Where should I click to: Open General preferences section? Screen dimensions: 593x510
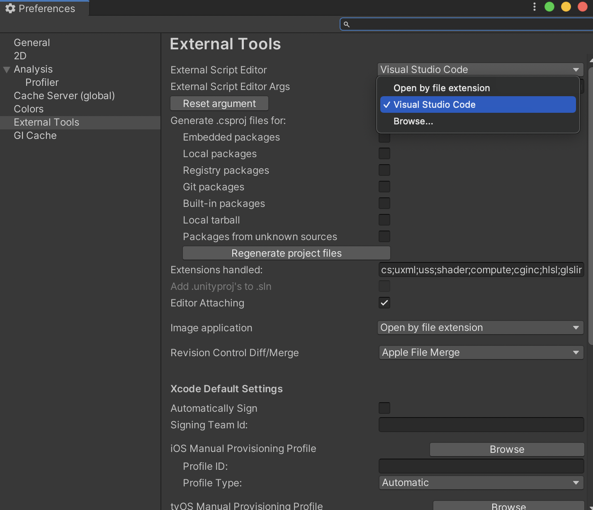click(x=32, y=43)
